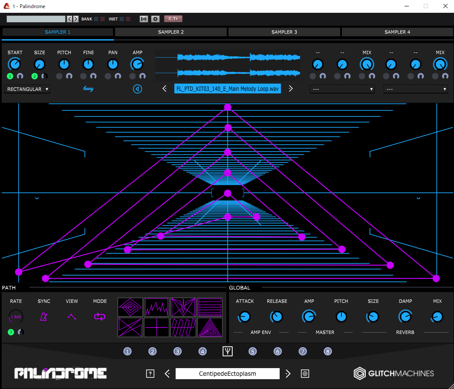Click the host next preset arrow

point(76,19)
